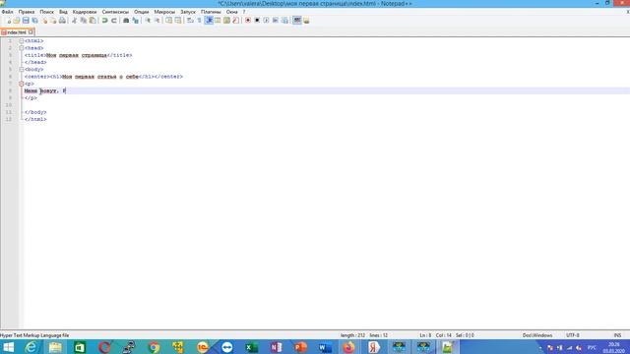Screen dimensions: 630x354
Task: Open Find using the binoculars toolbar icon
Action: click(126, 20)
